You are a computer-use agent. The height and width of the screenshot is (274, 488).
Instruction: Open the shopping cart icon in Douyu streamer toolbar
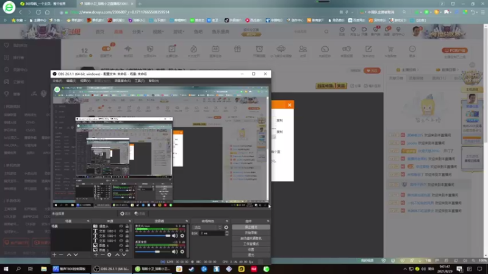click(x=390, y=49)
